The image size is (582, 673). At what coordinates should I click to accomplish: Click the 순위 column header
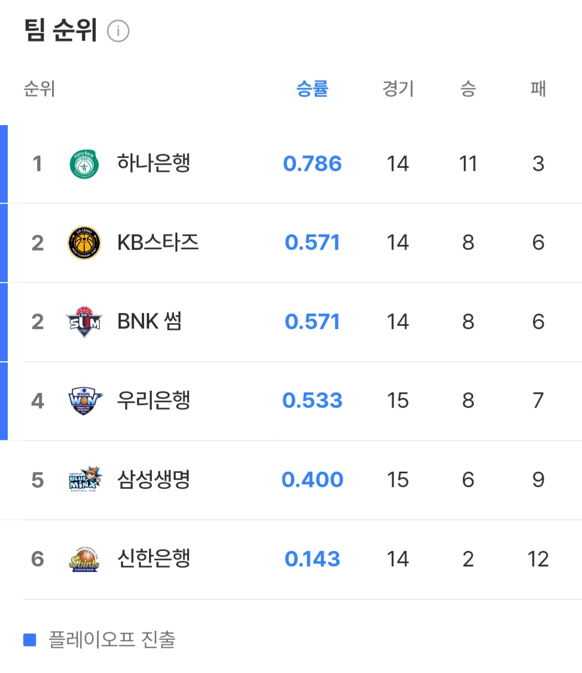click(39, 89)
